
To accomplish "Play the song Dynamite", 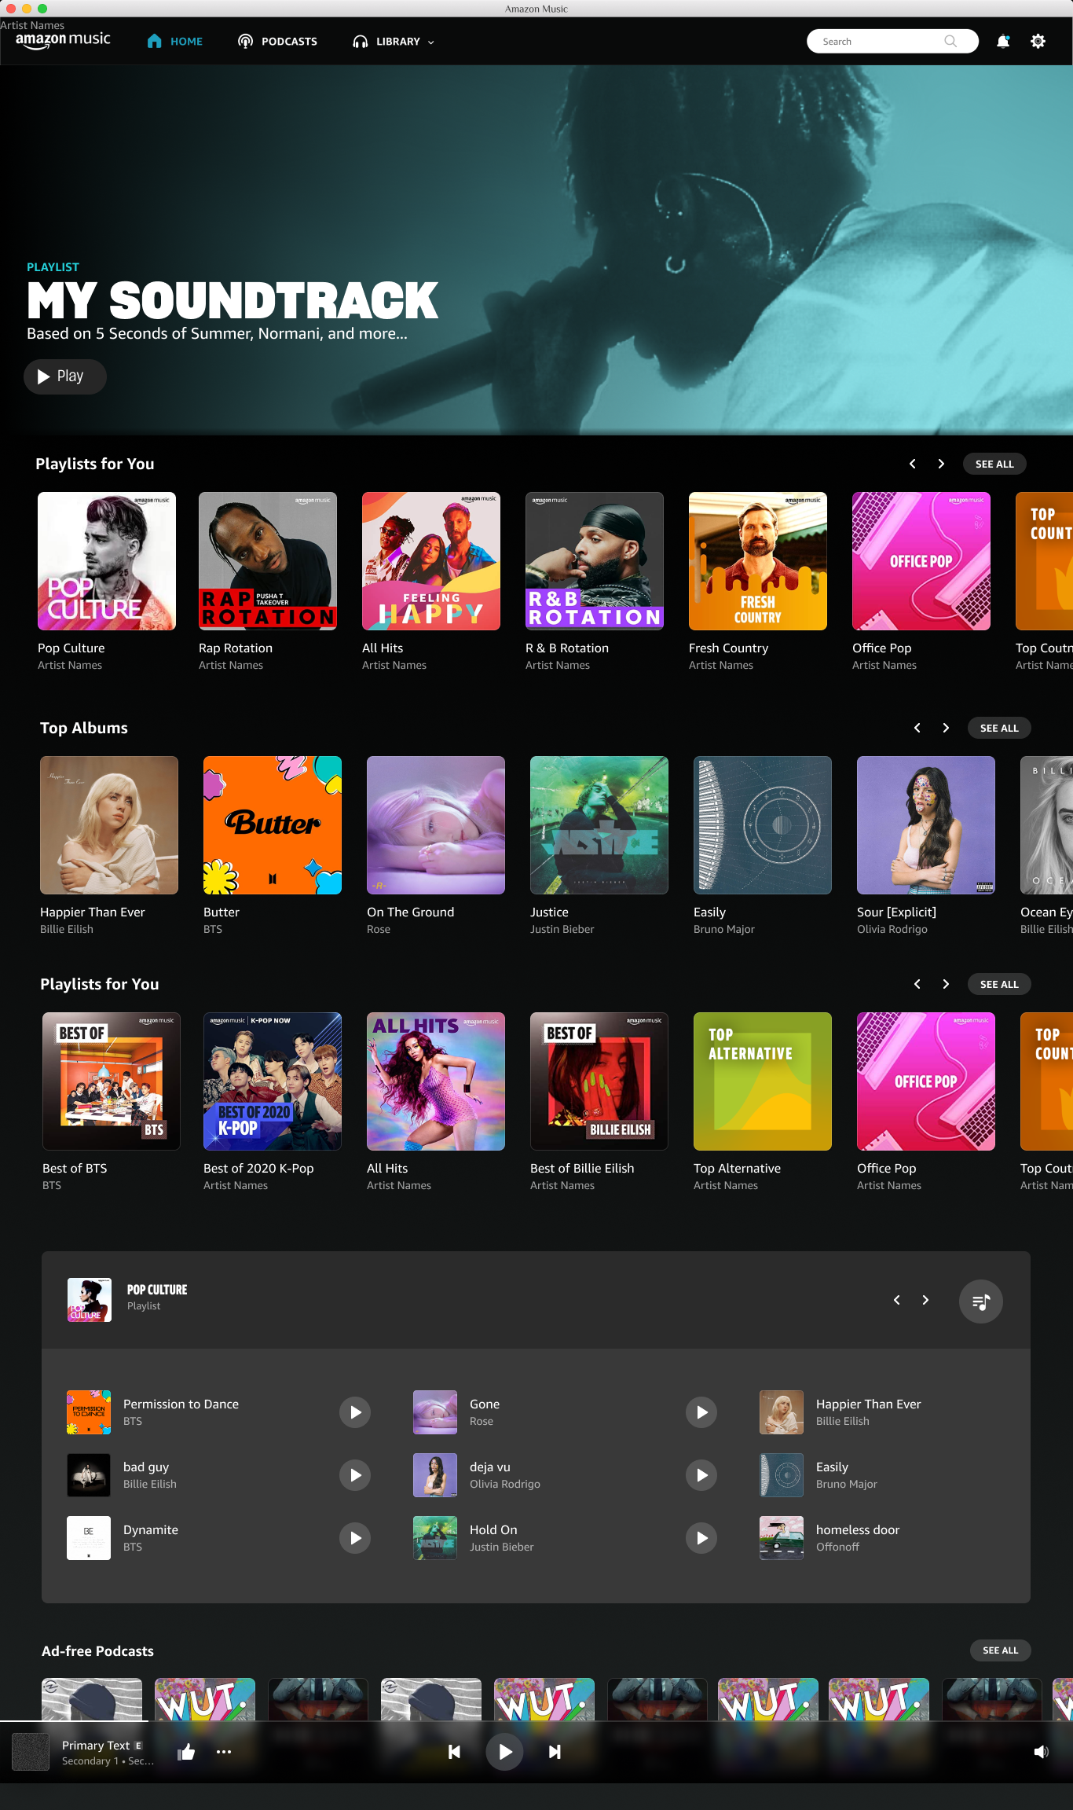I will point(355,1538).
